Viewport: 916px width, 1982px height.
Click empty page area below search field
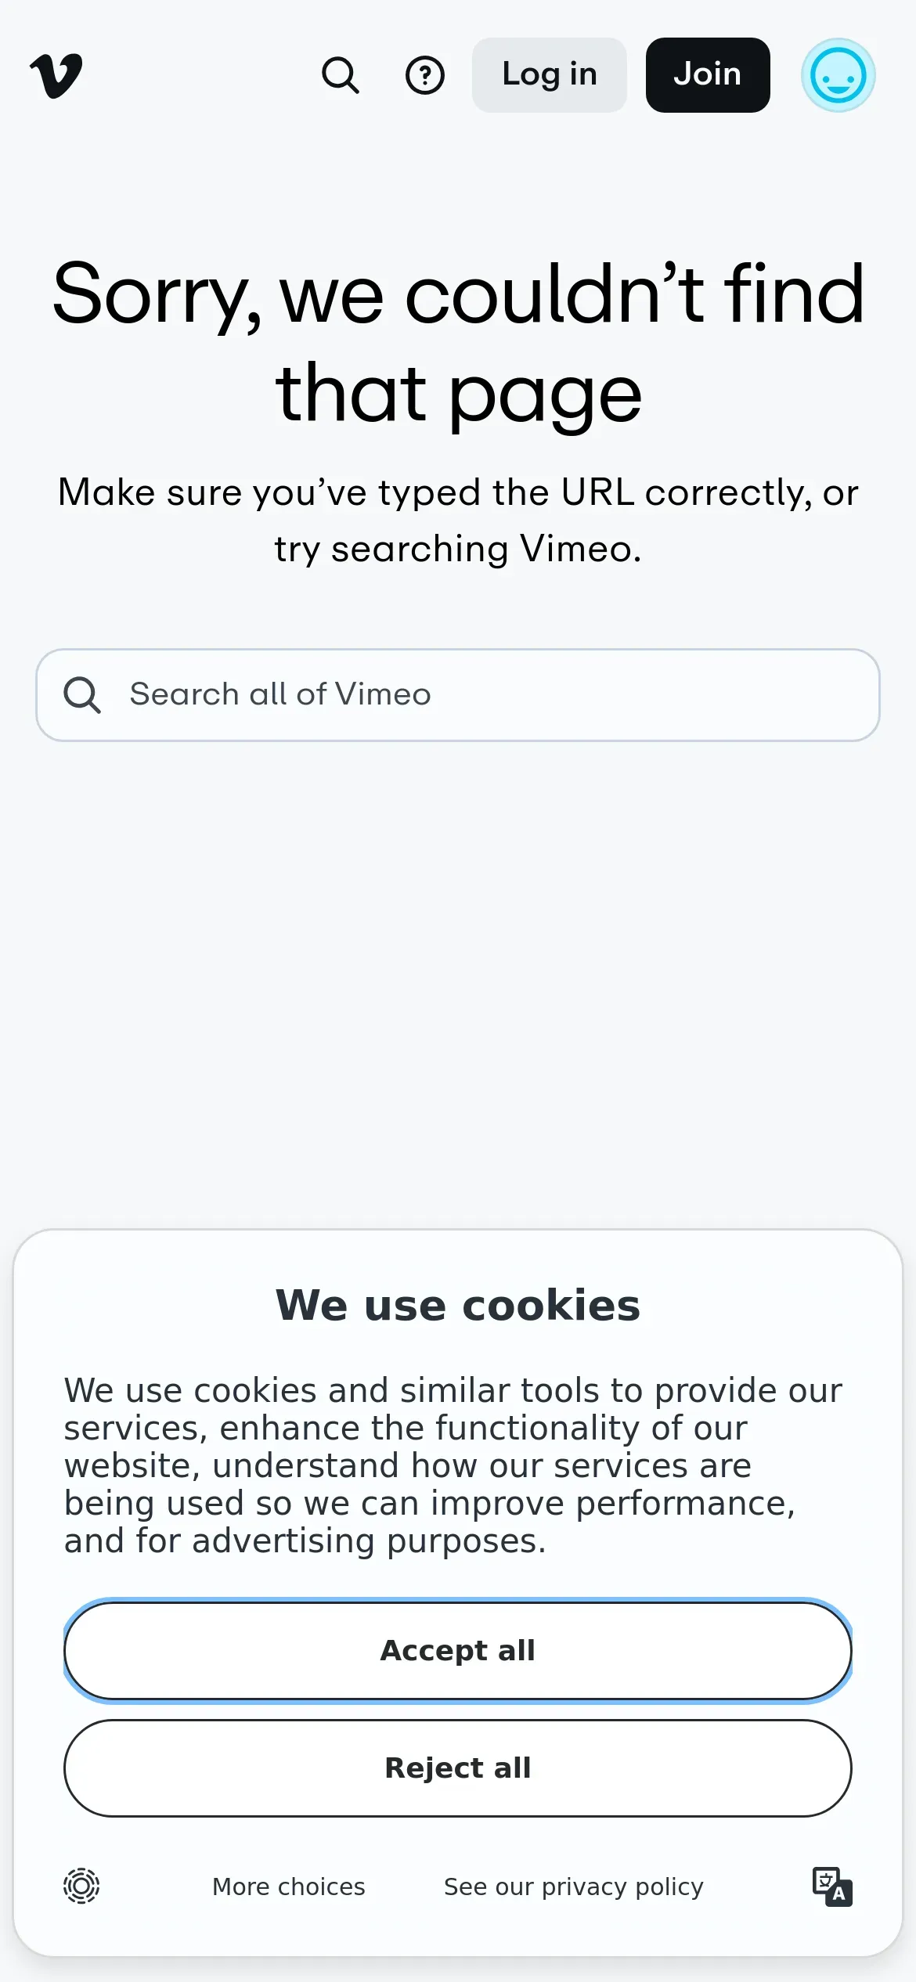pos(458,978)
